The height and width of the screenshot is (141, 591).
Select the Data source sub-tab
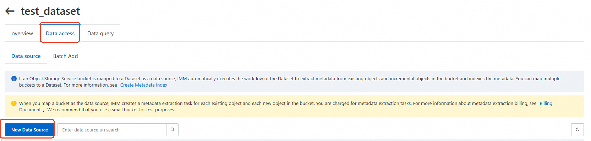(x=26, y=56)
